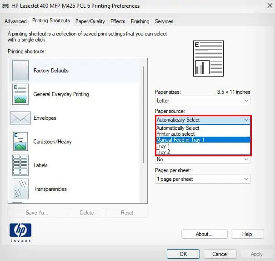Select the Labels text entry
Viewport: 275px width, 261px height.
click(40, 165)
